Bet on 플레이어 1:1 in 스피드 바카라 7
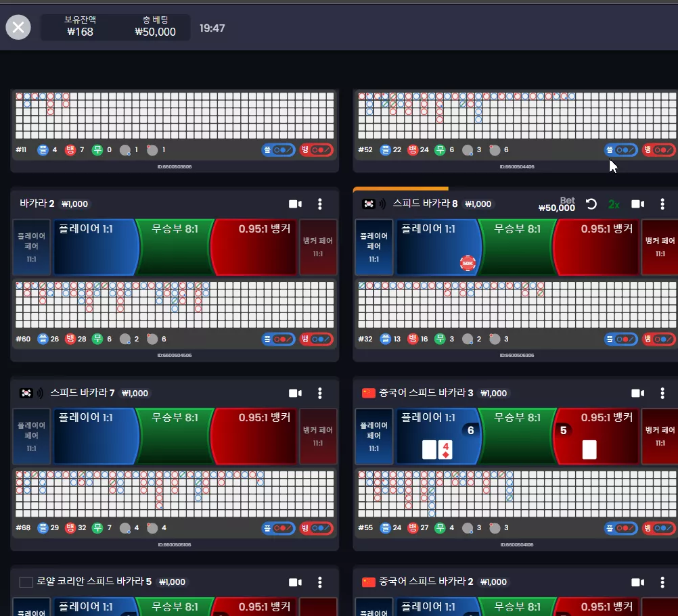This screenshot has width=678, height=616. (x=95, y=436)
